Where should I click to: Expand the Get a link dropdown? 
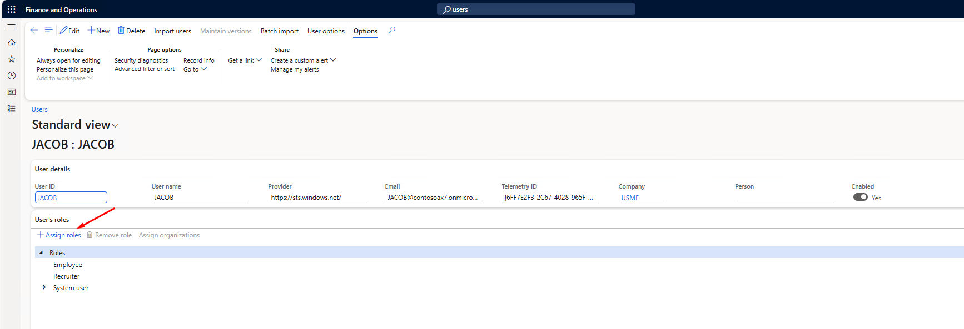point(245,61)
